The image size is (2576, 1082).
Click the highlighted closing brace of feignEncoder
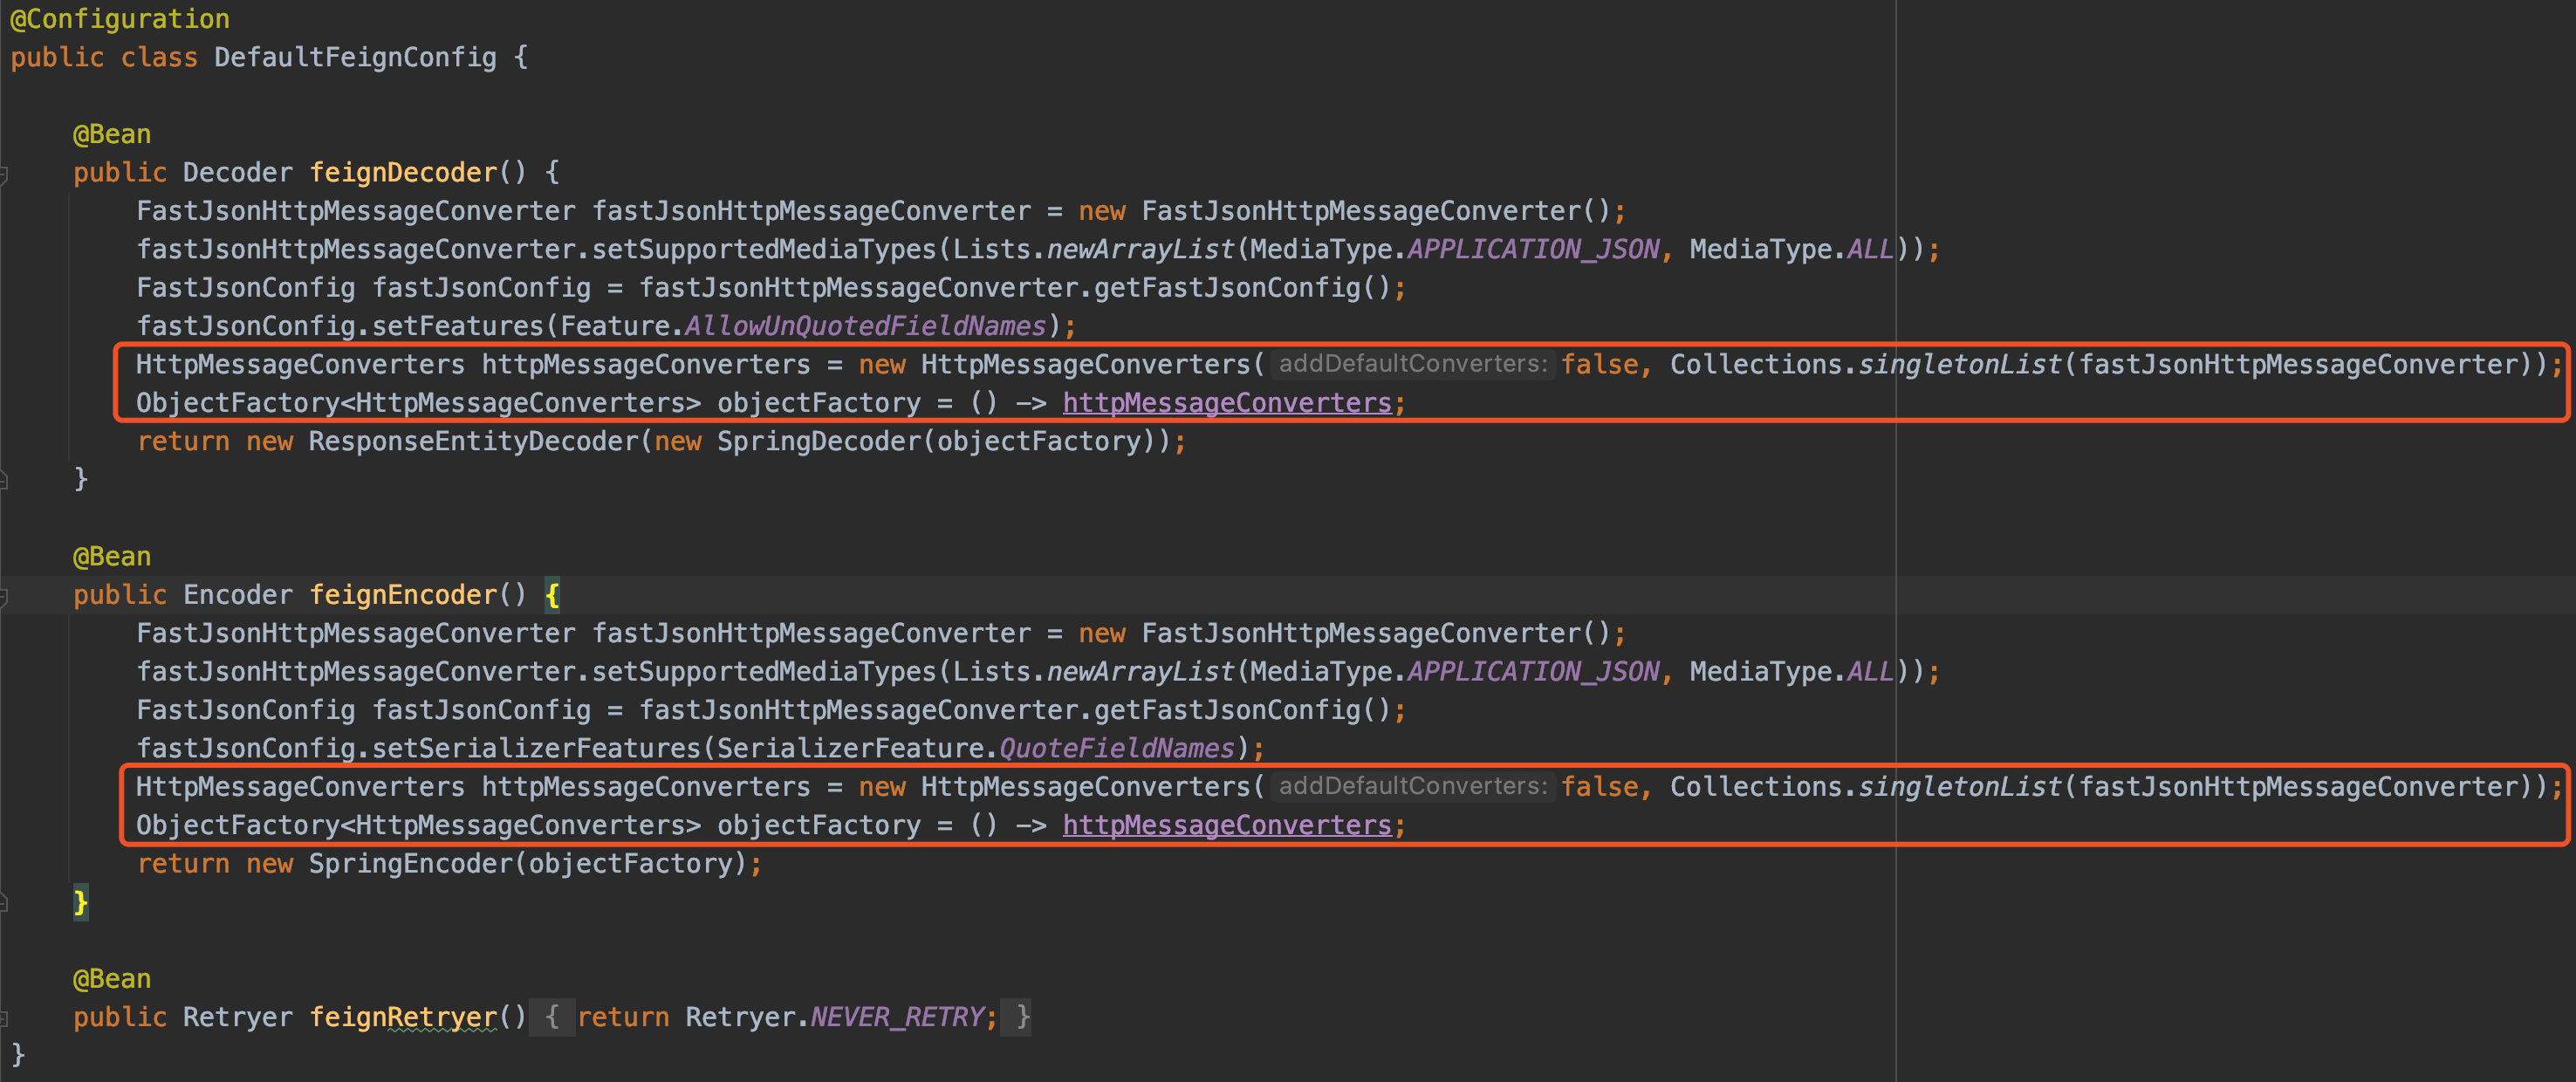pyautogui.click(x=81, y=902)
